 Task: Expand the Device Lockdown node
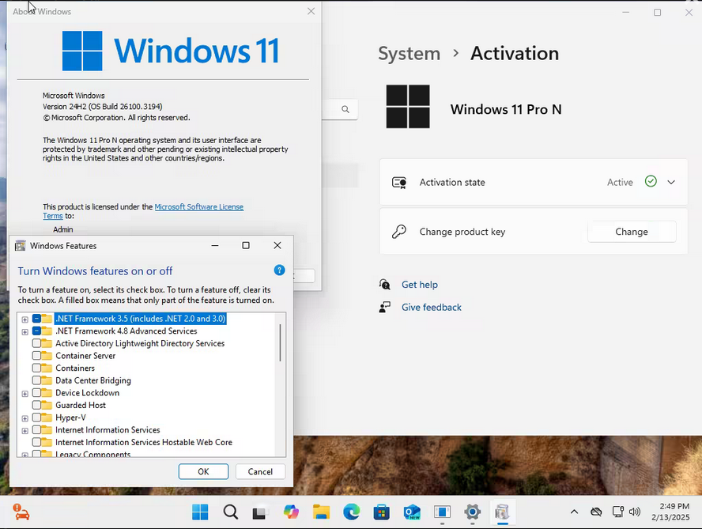[x=25, y=394]
